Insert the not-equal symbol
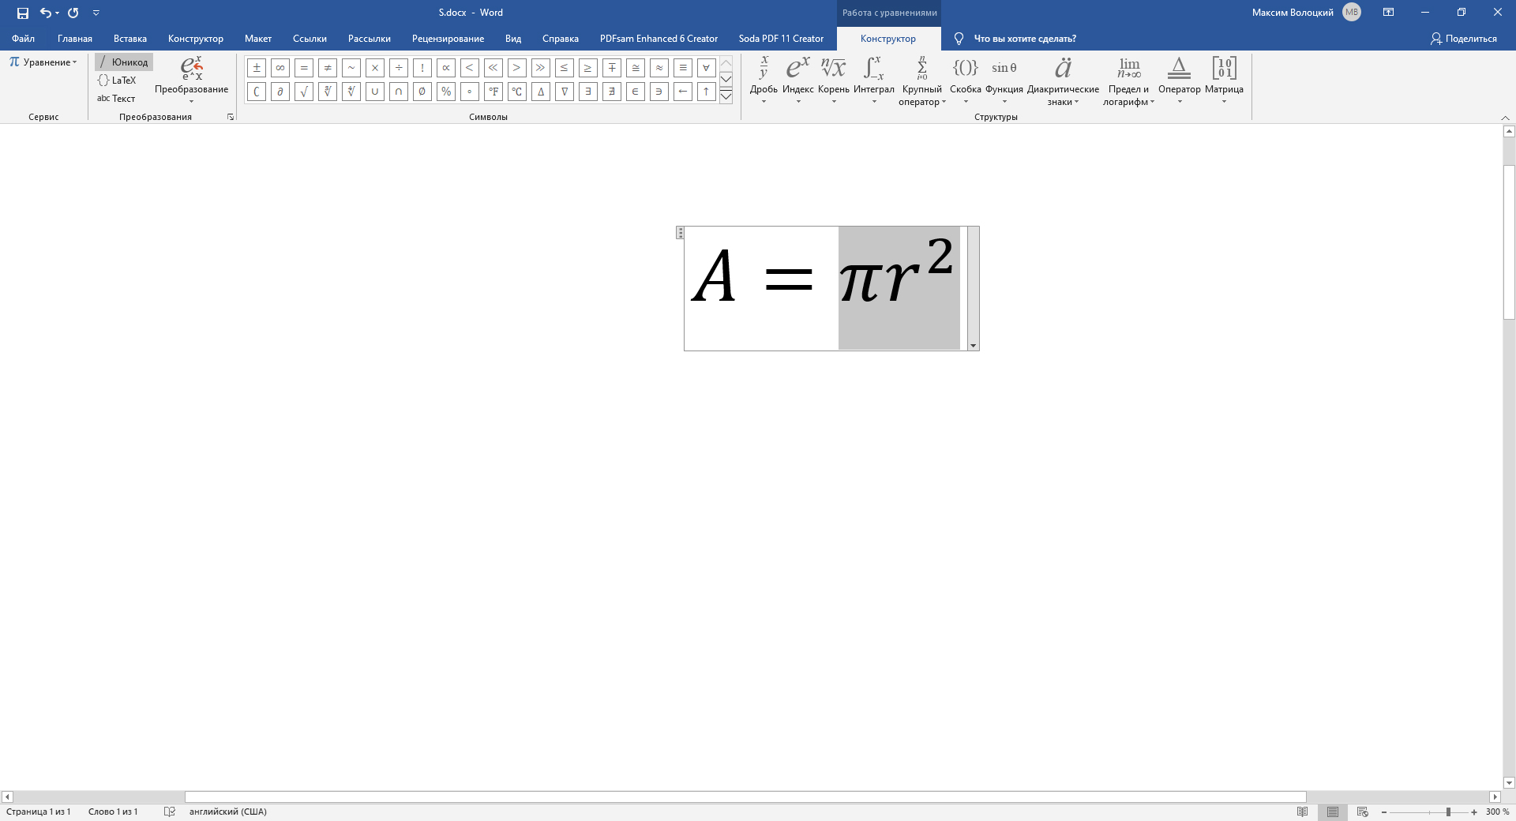 coord(328,68)
